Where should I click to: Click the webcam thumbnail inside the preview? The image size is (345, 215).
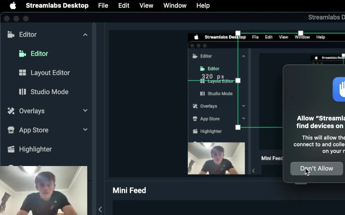coord(216,158)
